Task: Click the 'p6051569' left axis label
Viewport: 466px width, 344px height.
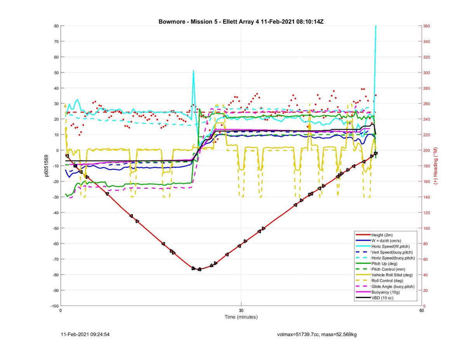Action: (46, 166)
